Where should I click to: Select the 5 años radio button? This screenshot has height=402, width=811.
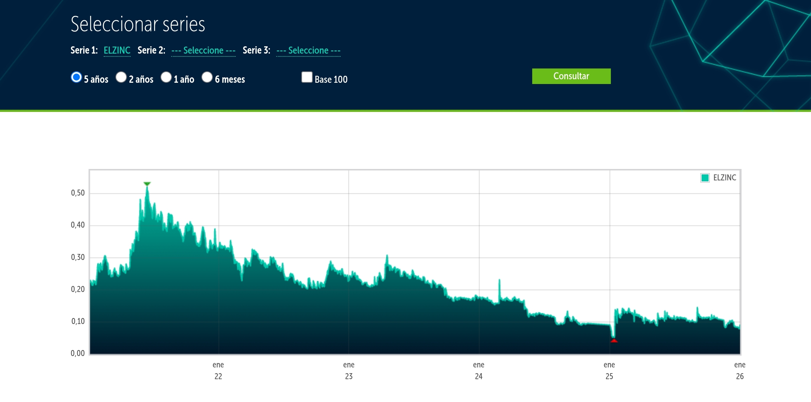click(x=76, y=77)
